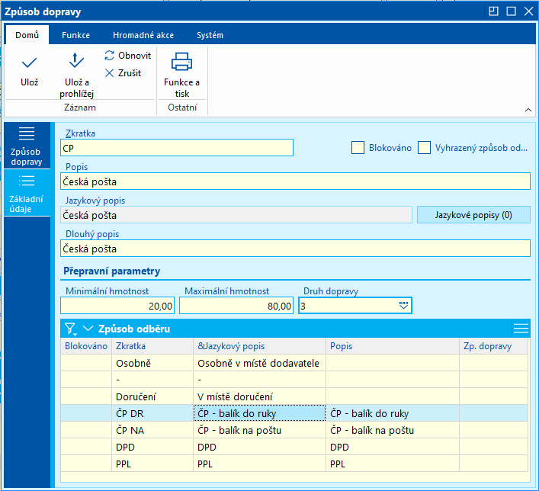539x491 pixels.
Task: Click the Ulož save checkmark icon
Action: tap(29, 63)
